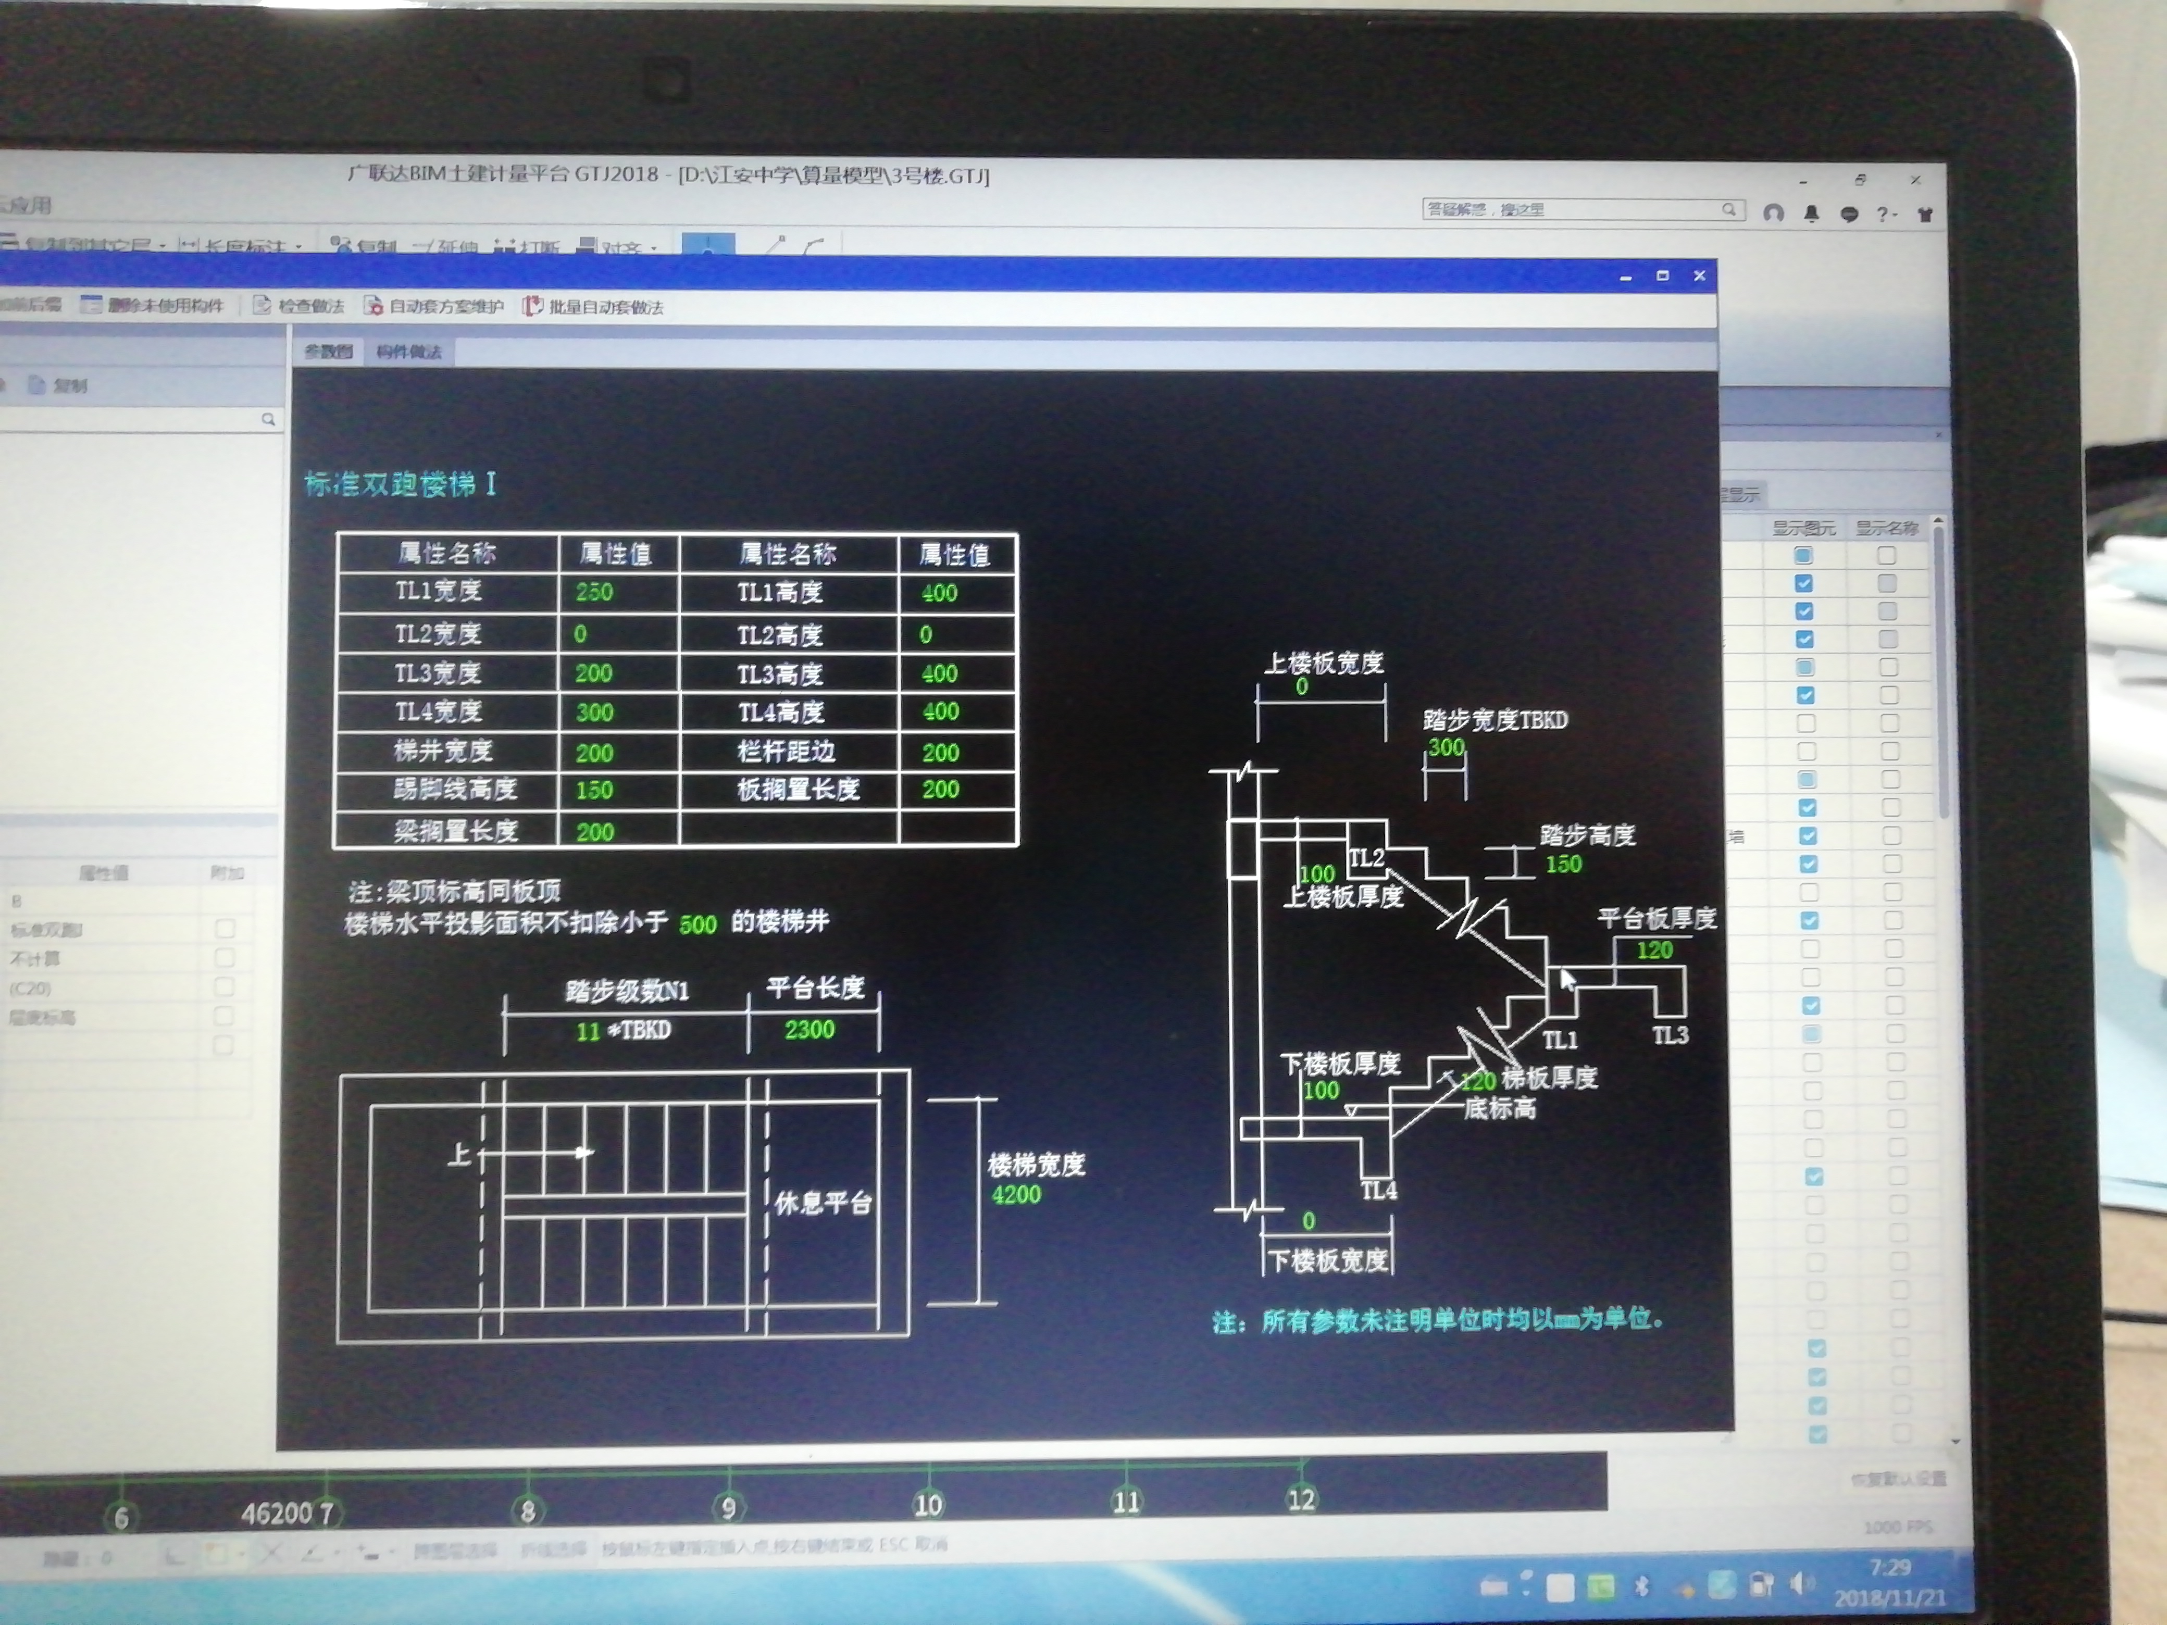Toggle the 层底标高 row 附加 checkbox
Viewport: 2167px width, 1625px height.
(x=225, y=1016)
